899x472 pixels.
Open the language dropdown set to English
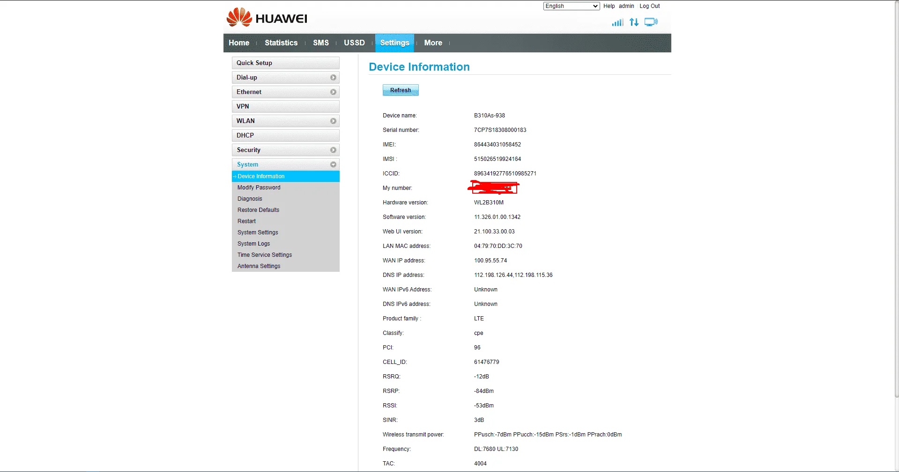[572, 6]
